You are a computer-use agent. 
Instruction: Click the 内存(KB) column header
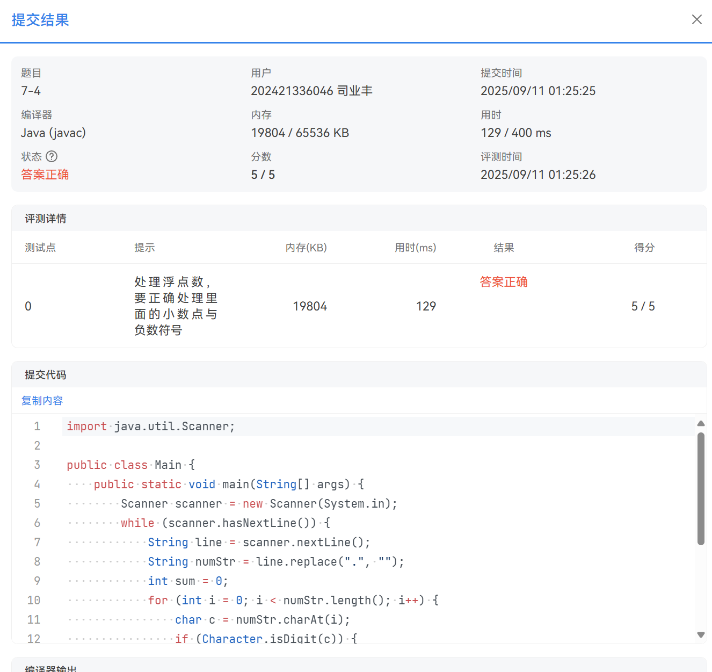tap(306, 248)
